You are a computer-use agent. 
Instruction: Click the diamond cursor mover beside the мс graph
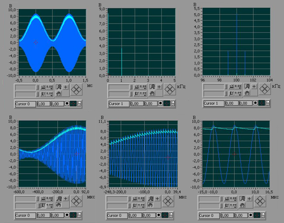point(76,89)
